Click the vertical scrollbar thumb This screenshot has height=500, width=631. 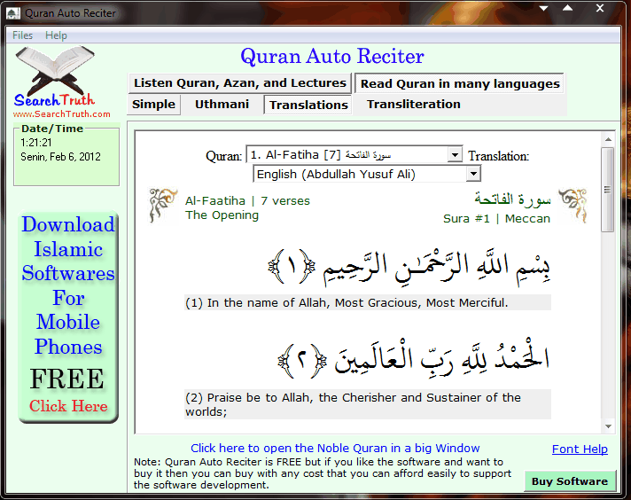(x=608, y=190)
